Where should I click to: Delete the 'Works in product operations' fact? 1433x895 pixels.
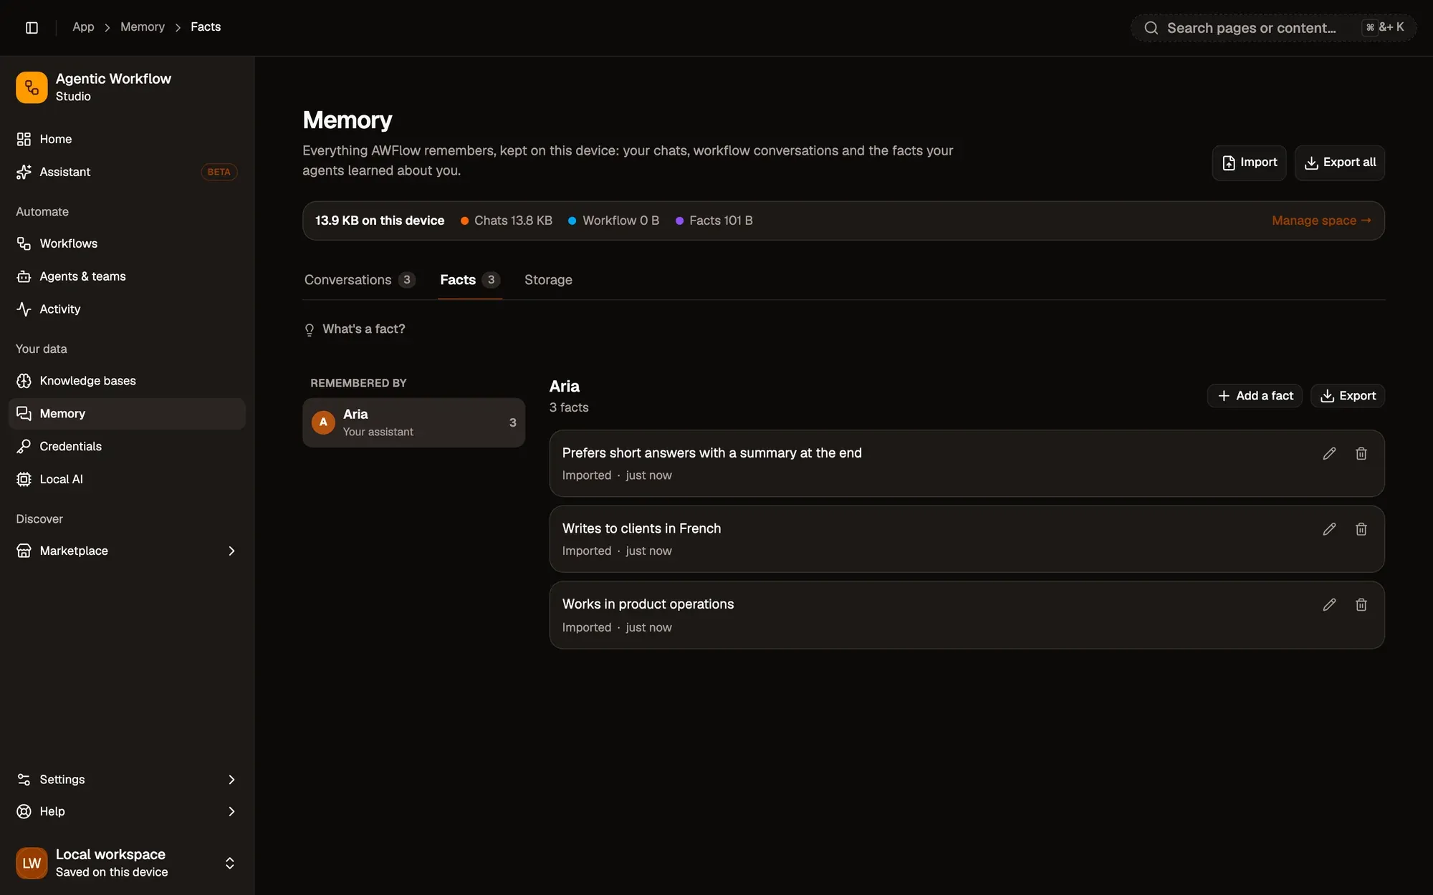click(1361, 605)
